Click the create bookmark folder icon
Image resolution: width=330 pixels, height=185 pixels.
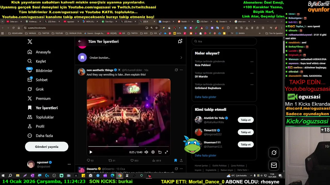(x=180, y=41)
